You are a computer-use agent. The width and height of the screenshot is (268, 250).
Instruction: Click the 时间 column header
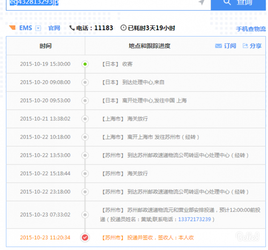pyautogui.click(x=46, y=46)
